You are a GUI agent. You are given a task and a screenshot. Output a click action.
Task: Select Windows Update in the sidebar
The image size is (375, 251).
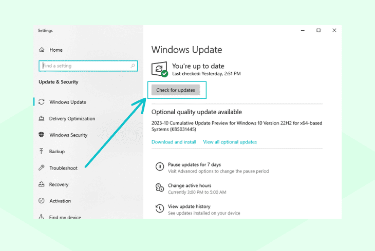(68, 102)
